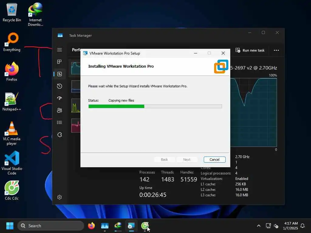This screenshot has width=311, height=233.
Task: Click the Up time value 0:00:26:45
Action: pyautogui.click(x=153, y=195)
